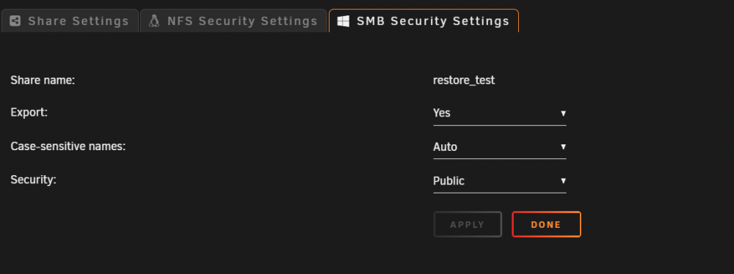Click the Linux penguin icon on NFS tab
This screenshot has width=734, height=274.
154,21
